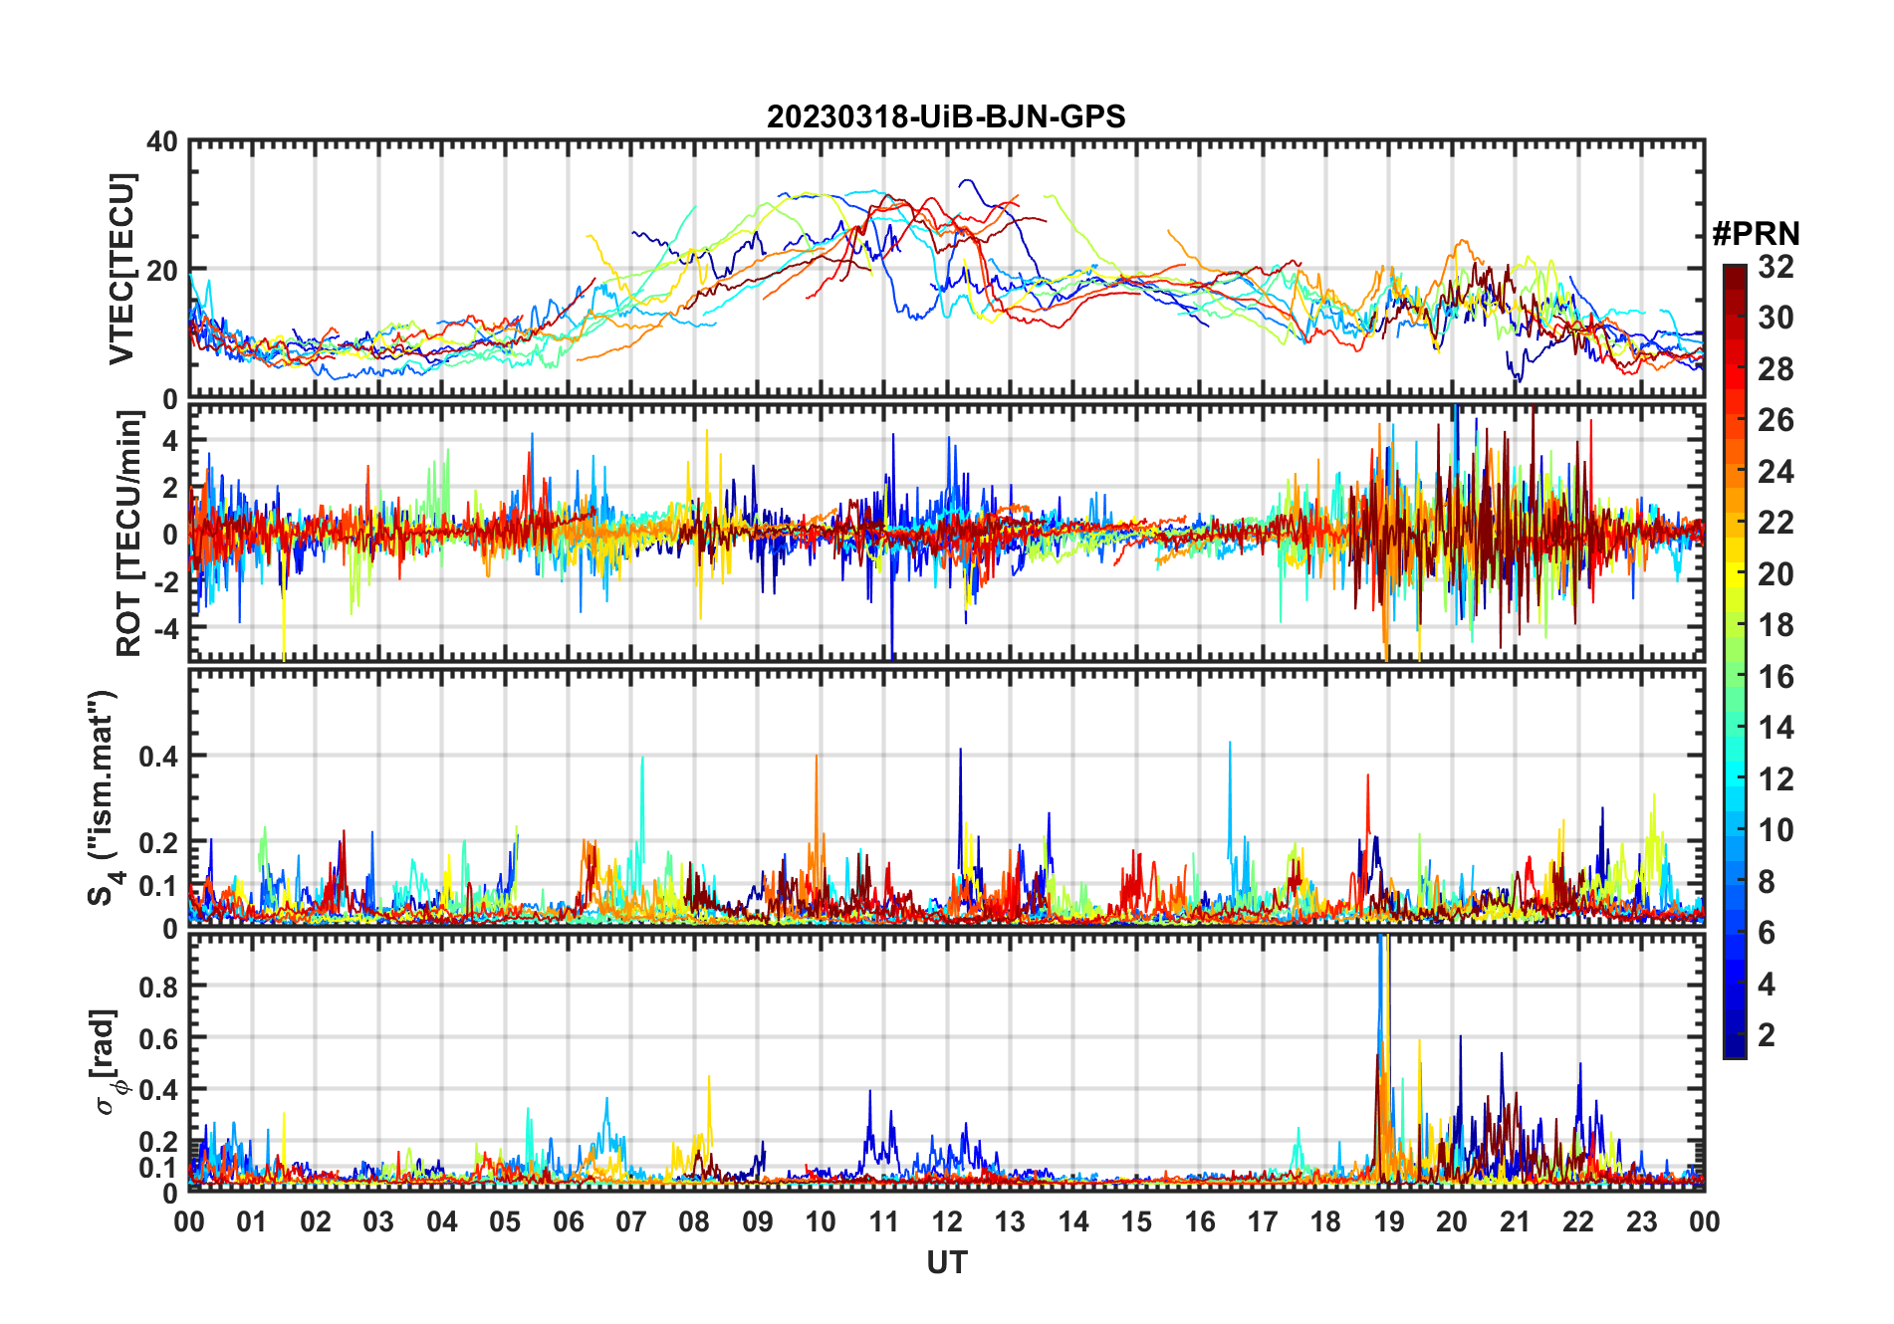Click x-axis tick label 12

pos(947,1221)
